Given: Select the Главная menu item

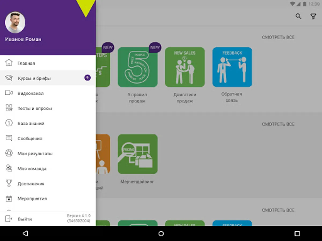Looking at the screenshot, I should 48,63.
